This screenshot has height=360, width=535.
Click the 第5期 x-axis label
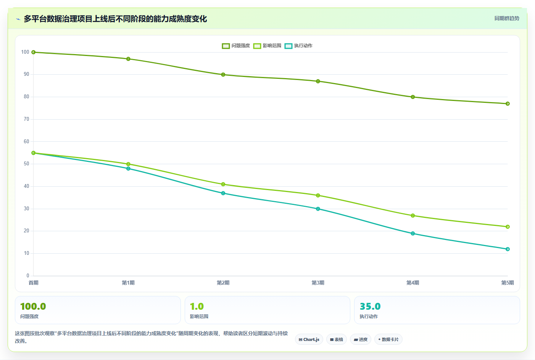click(x=508, y=283)
